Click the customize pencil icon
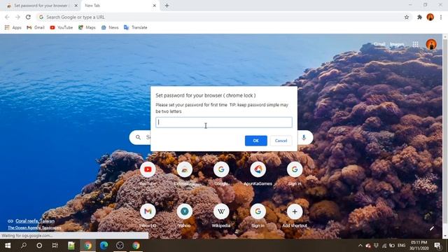Image resolution: width=448 pixels, height=252 pixels. point(432,228)
